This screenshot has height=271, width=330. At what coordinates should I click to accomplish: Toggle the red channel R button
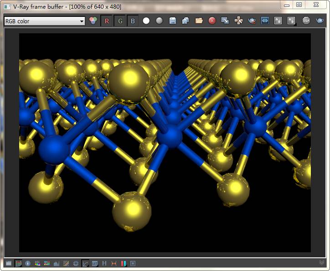click(107, 21)
